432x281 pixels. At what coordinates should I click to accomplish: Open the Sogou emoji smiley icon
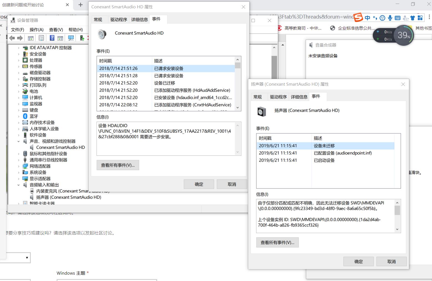(382, 18)
